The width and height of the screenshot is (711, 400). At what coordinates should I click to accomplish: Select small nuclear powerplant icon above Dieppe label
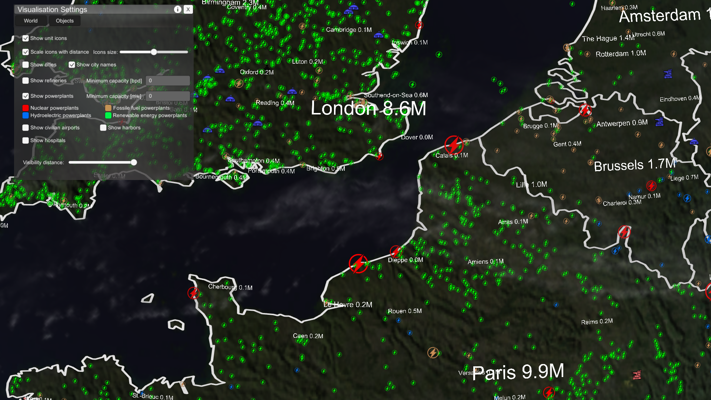point(396,251)
